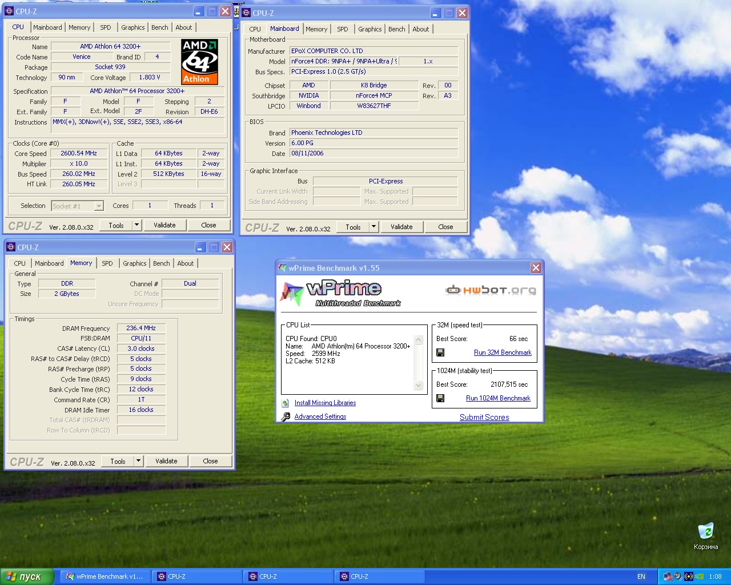Click the DRAM Frequency 236.4 MHz value
The height and width of the screenshot is (585, 731).
(x=141, y=328)
